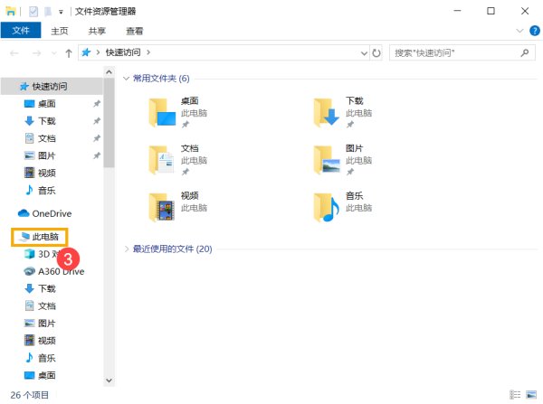The width and height of the screenshot is (543, 404).
Task: Click the properties checkmark icon in title bar
Action: point(33,12)
